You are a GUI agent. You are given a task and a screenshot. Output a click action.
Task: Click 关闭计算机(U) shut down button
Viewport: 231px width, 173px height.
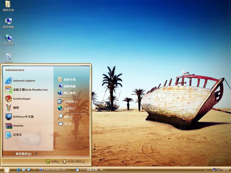point(74,161)
